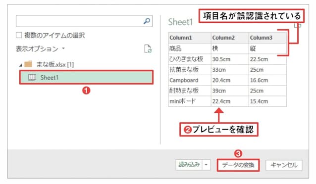Click the 商品 cell

[190, 48]
